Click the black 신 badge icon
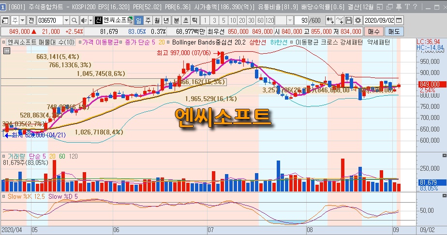Viewport: 447px width, 235px height. 98,20
